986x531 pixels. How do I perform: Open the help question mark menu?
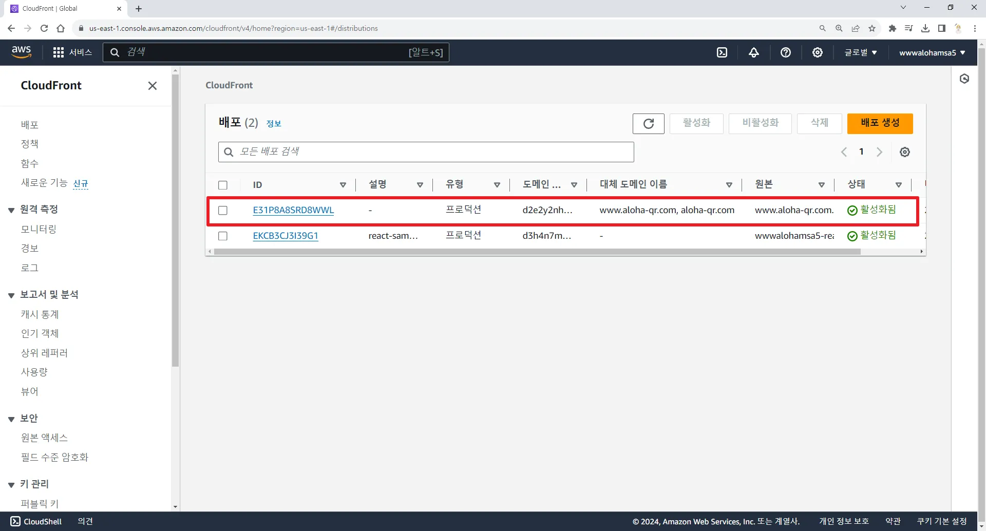point(786,52)
